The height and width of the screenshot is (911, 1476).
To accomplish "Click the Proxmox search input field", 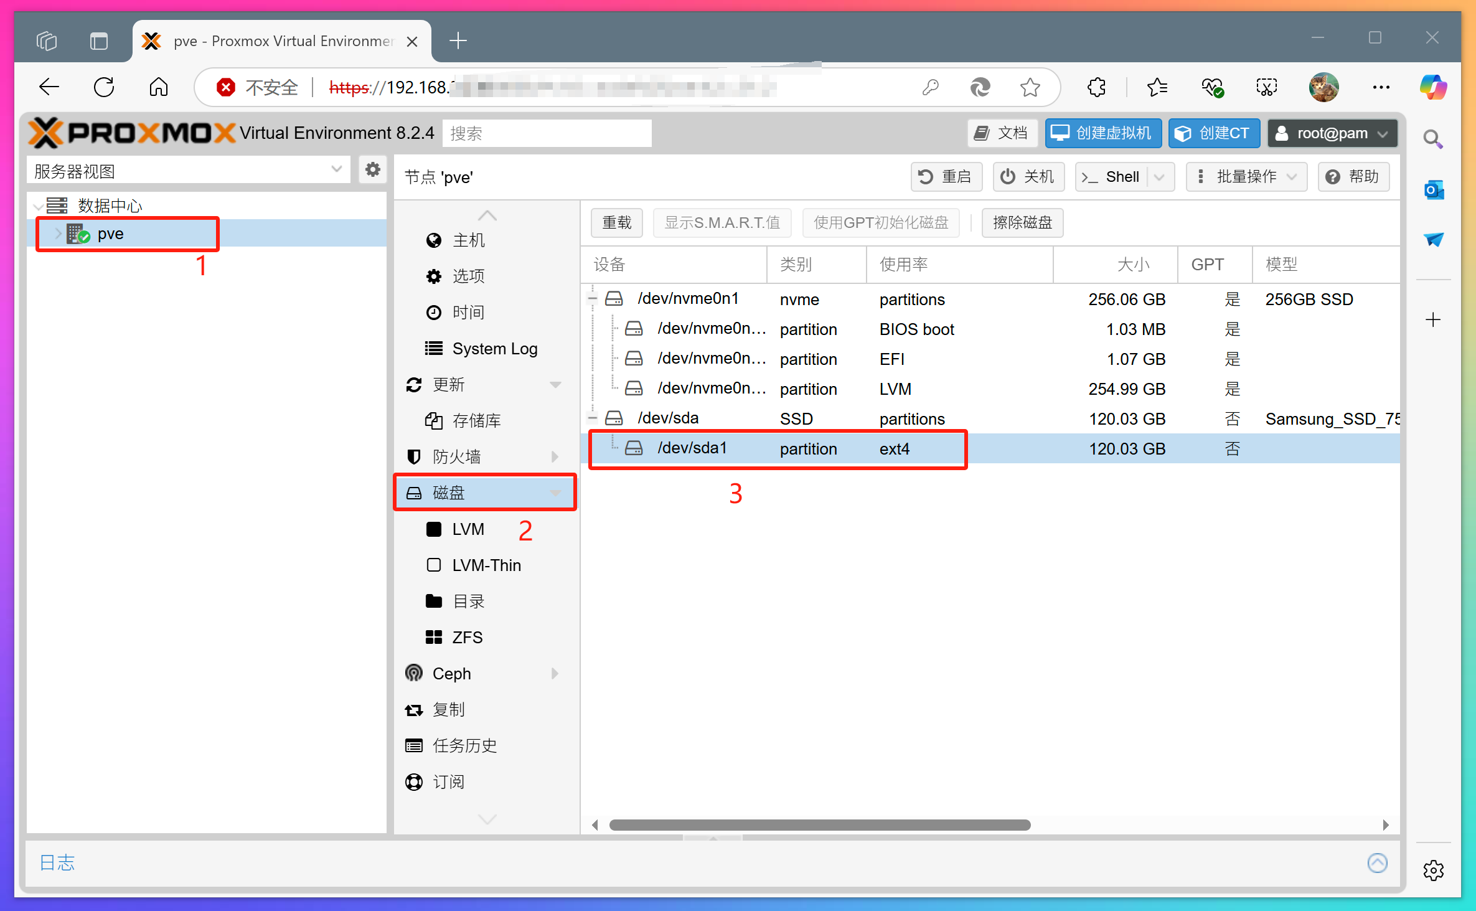I will [x=546, y=133].
